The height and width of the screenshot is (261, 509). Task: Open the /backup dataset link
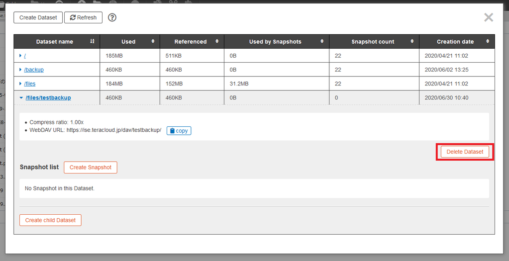click(34, 70)
